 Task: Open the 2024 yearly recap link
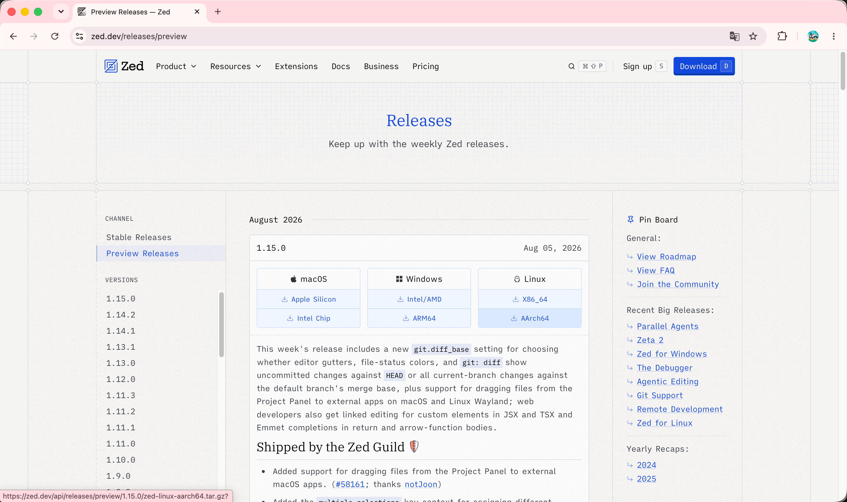(x=646, y=465)
